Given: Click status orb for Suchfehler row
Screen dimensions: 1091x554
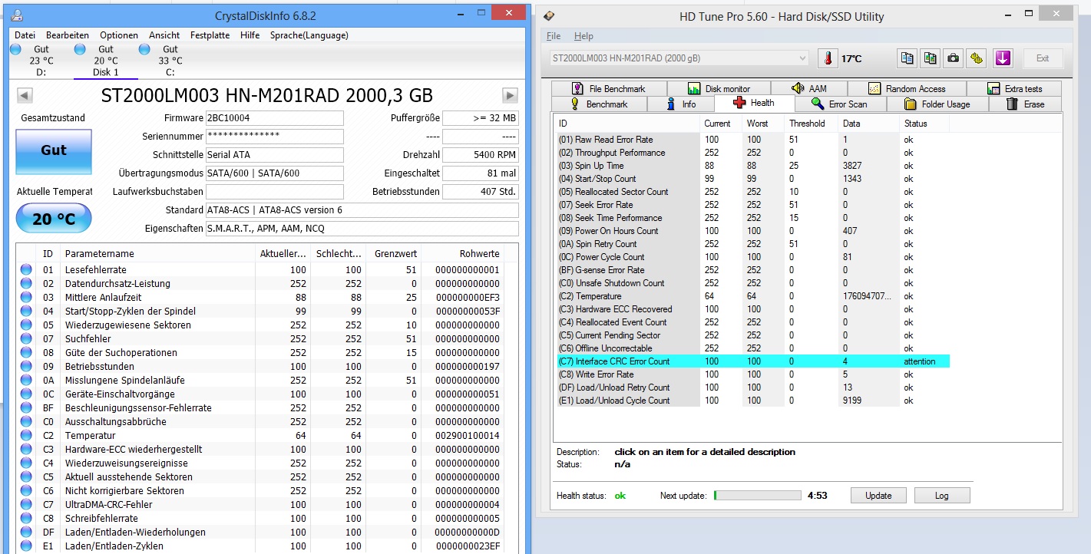Looking at the screenshot, I should tap(27, 338).
